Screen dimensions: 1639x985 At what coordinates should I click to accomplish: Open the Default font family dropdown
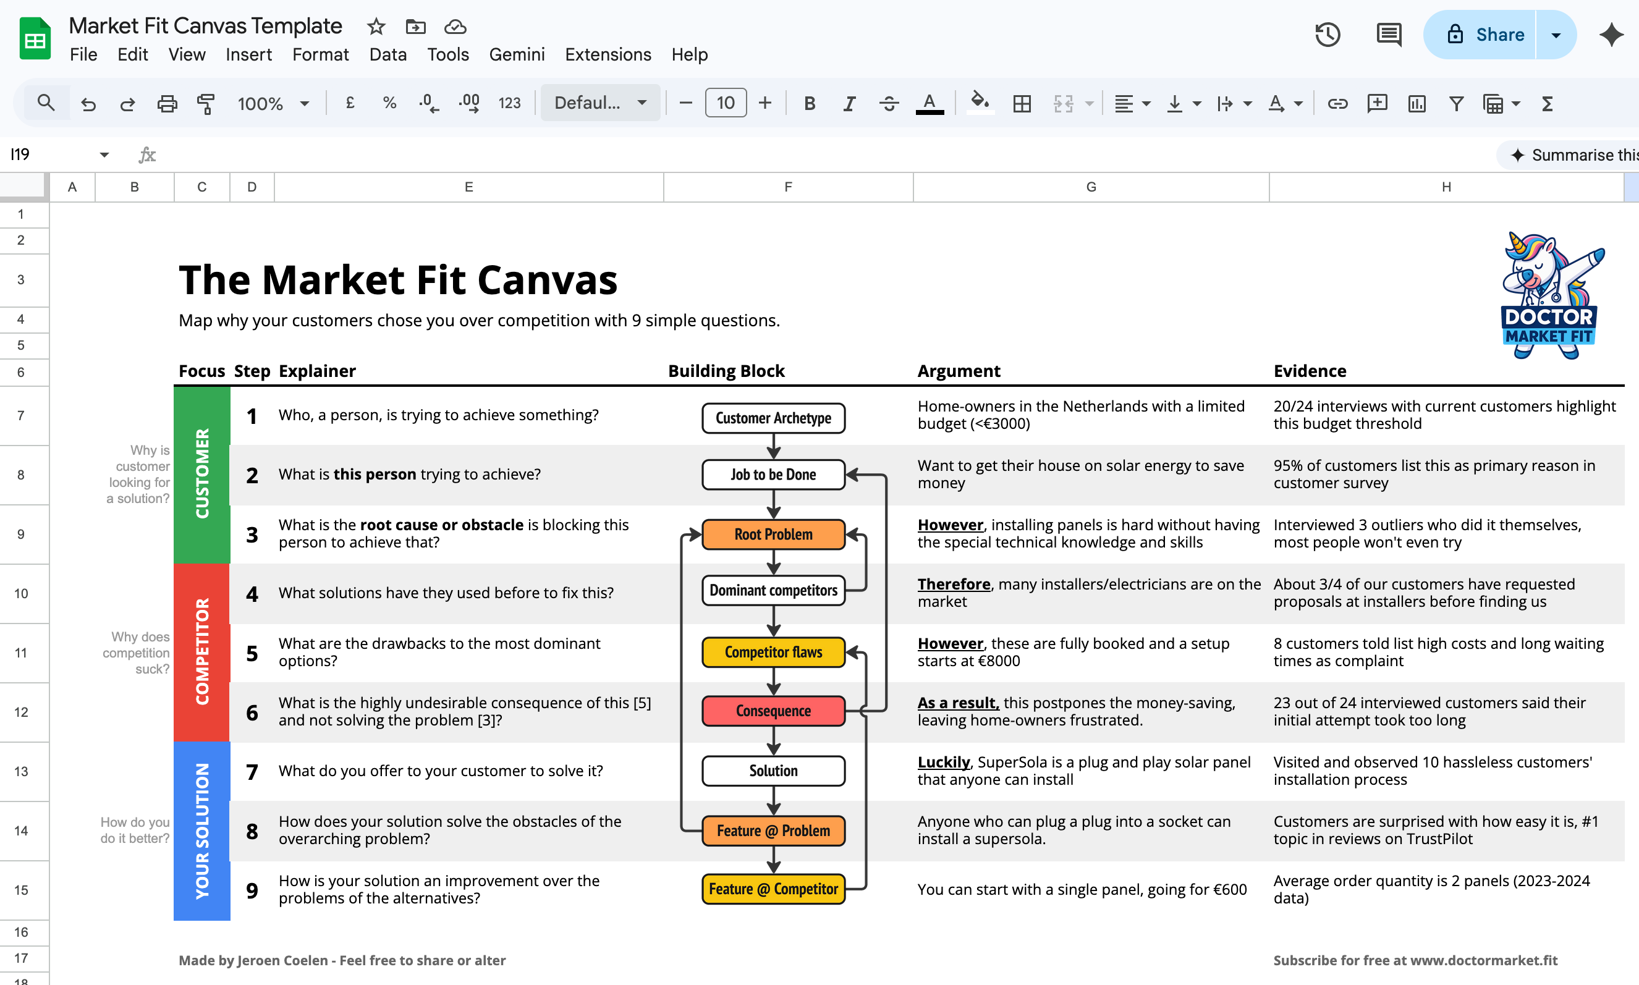600,104
